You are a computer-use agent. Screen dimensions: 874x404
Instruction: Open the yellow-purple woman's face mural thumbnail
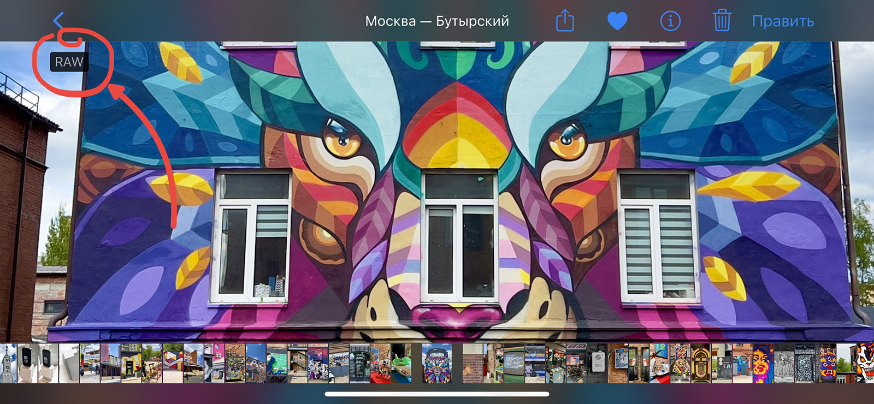click(x=764, y=363)
